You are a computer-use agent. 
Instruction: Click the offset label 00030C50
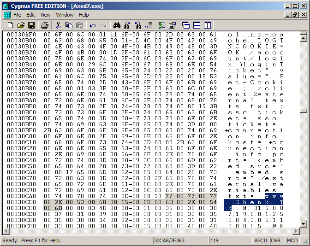click(22, 166)
